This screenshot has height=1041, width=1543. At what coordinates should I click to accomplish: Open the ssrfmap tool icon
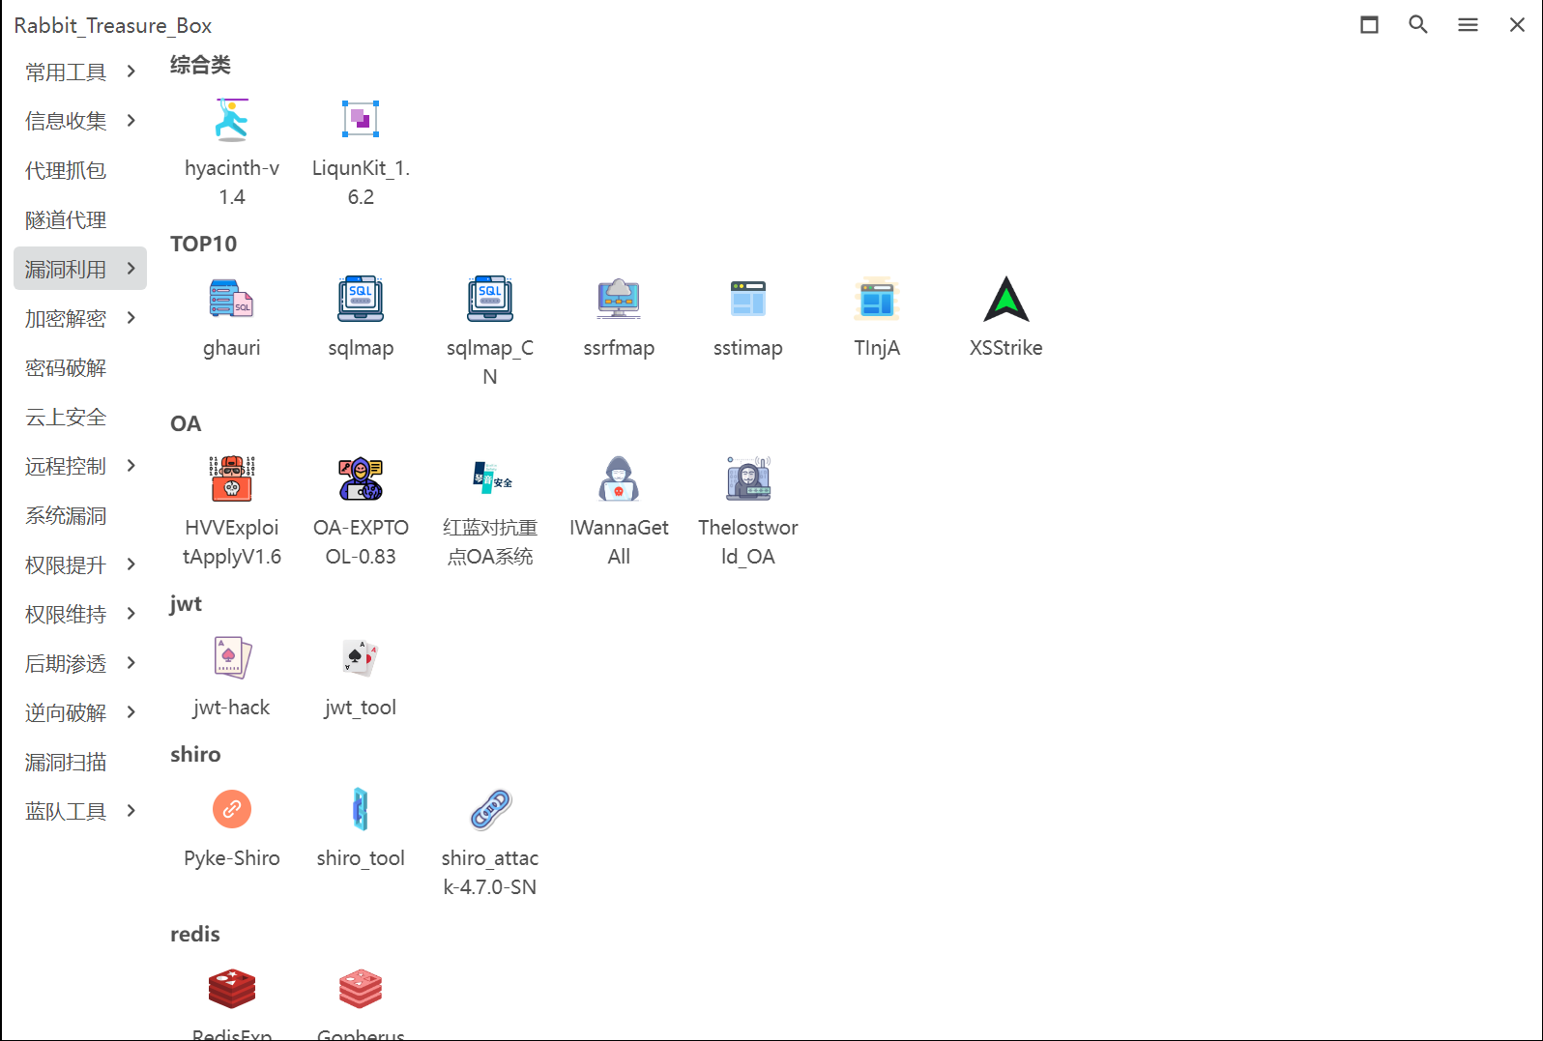[619, 300]
